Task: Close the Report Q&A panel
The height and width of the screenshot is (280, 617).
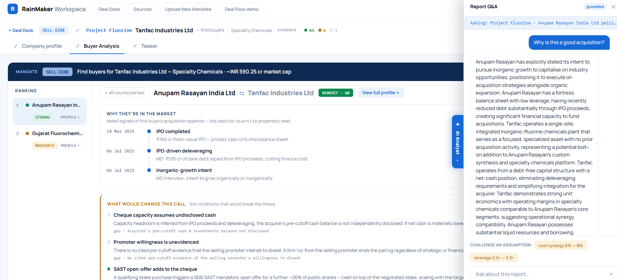Action: [613, 7]
